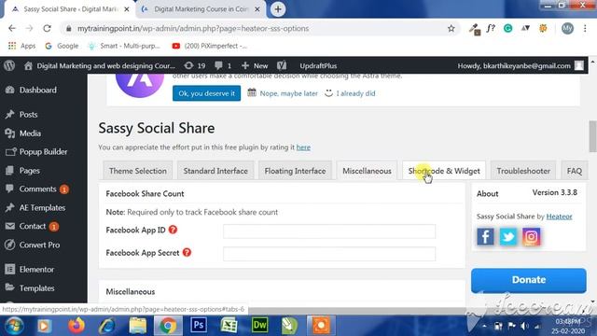Switch to Standard Interface tab

[x=215, y=171]
